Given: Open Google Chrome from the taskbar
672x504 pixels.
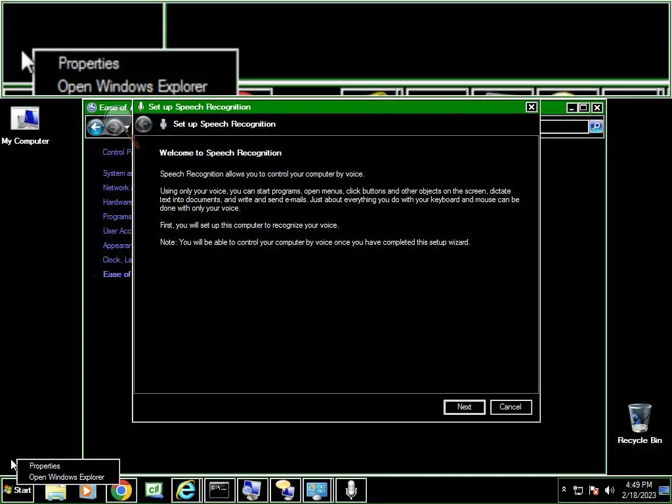Looking at the screenshot, I should [121, 490].
